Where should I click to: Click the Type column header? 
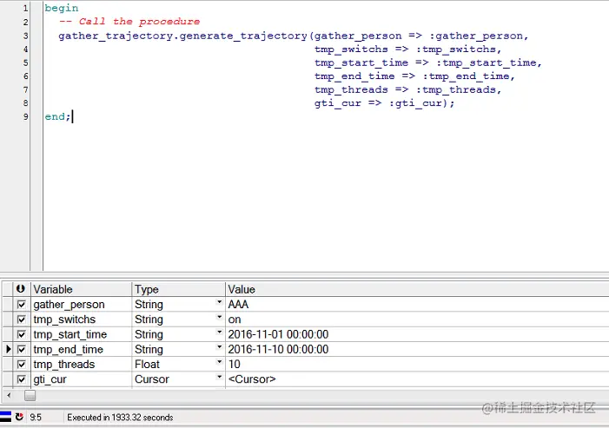[179, 289]
